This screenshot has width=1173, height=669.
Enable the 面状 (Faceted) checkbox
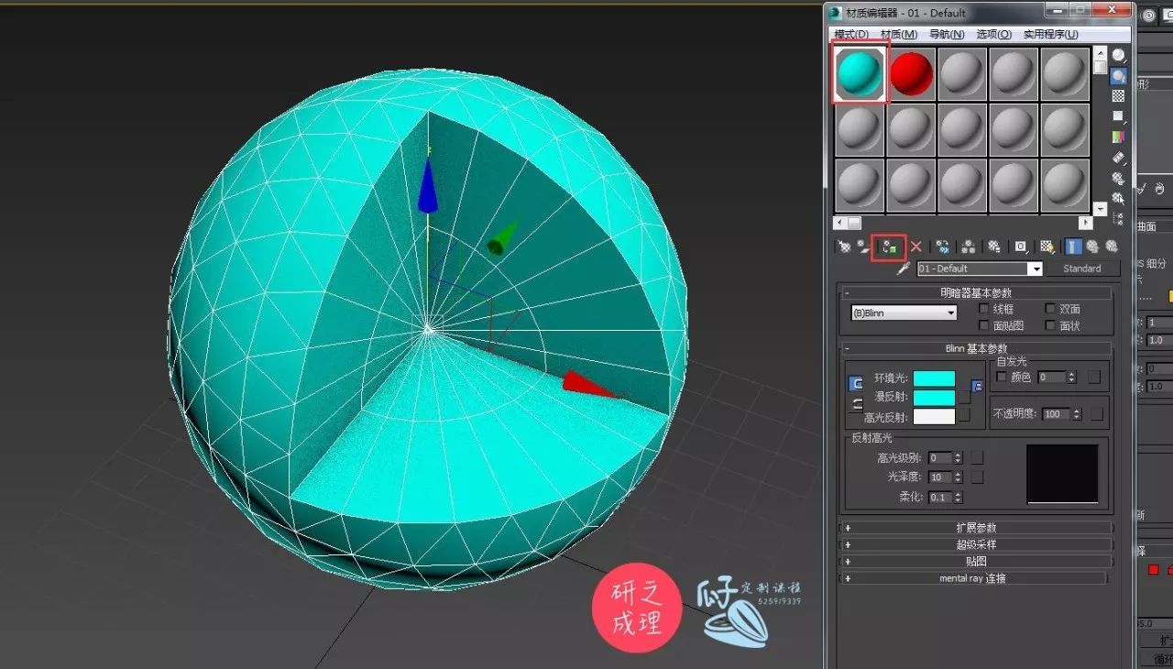point(1050,325)
